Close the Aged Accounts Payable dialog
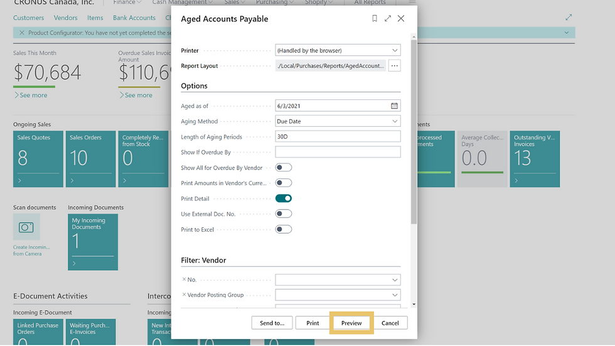This screenshot has width=615, height=346. click(401, 18)
